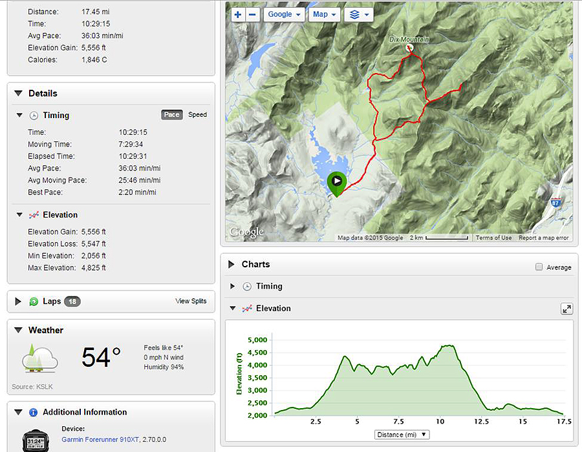Expand the elevation chart to fullscreen
The height and width of the screenshot is (452, 582).
[x=567, y=309]
